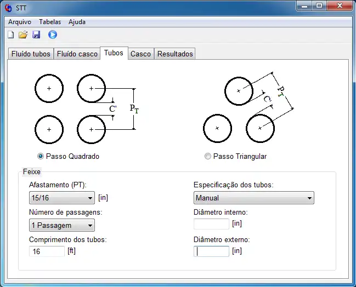The height and width of the screenshot is (287, 356).
Task: Click the STT application icon in title bar
Action: (8, 8)
